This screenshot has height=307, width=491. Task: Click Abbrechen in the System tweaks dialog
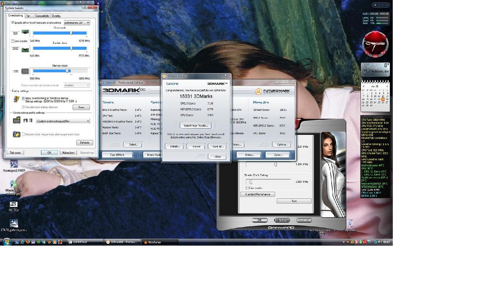click(x=68, y=153)
